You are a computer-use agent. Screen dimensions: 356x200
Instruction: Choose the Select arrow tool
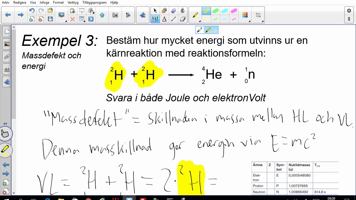click(155, 11)
